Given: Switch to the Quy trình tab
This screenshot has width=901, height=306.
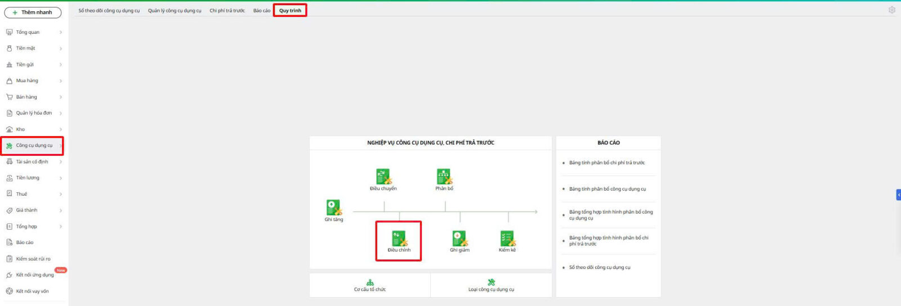Looking at the screenshot, I should 290,11.
